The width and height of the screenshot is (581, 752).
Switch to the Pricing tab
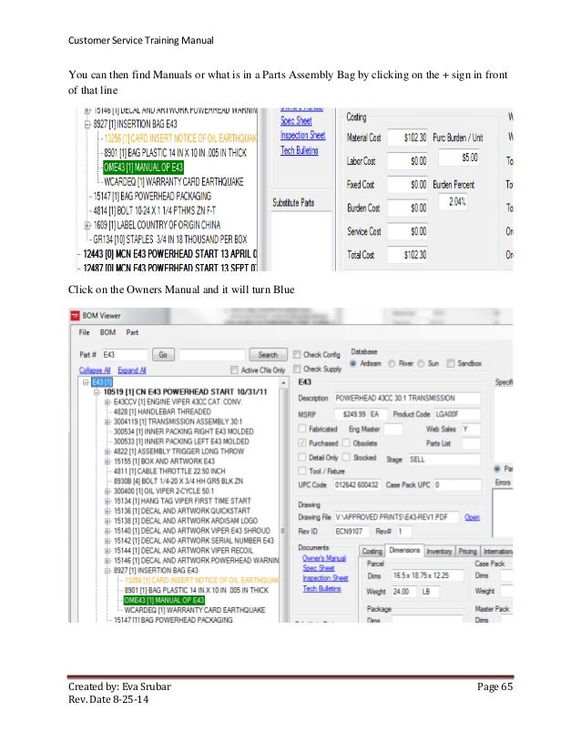click(467, 552)
